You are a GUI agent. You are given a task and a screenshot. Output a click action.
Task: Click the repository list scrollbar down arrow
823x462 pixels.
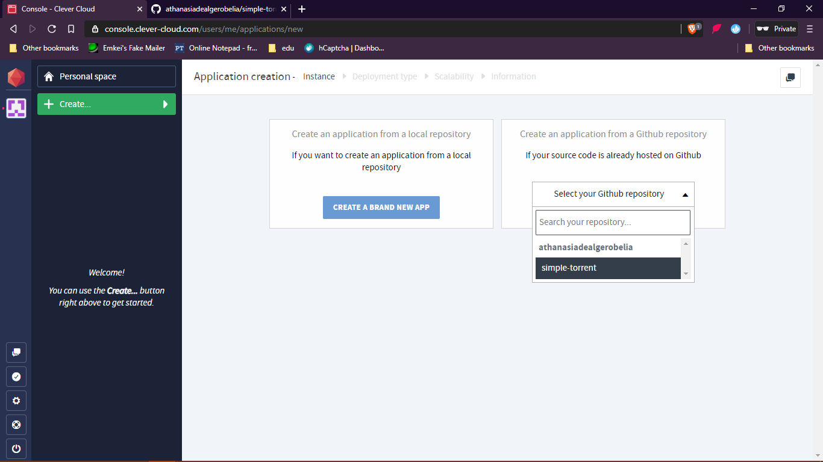[x=686, y=274]
